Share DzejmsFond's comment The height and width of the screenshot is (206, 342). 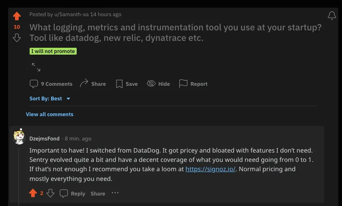click(x=98, y=193)
